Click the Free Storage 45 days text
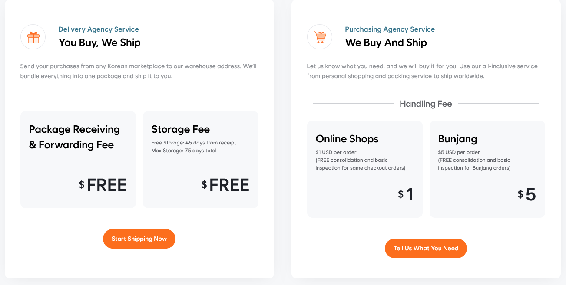 [x=194, y=142]
